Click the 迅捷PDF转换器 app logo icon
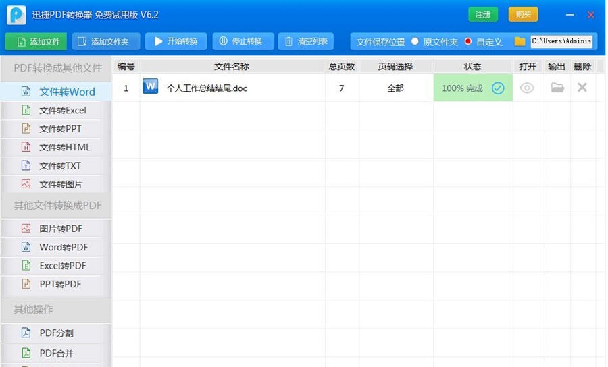The height and width of the screenshot is (367, 608). pyautogui.click(x=16, y=15)
